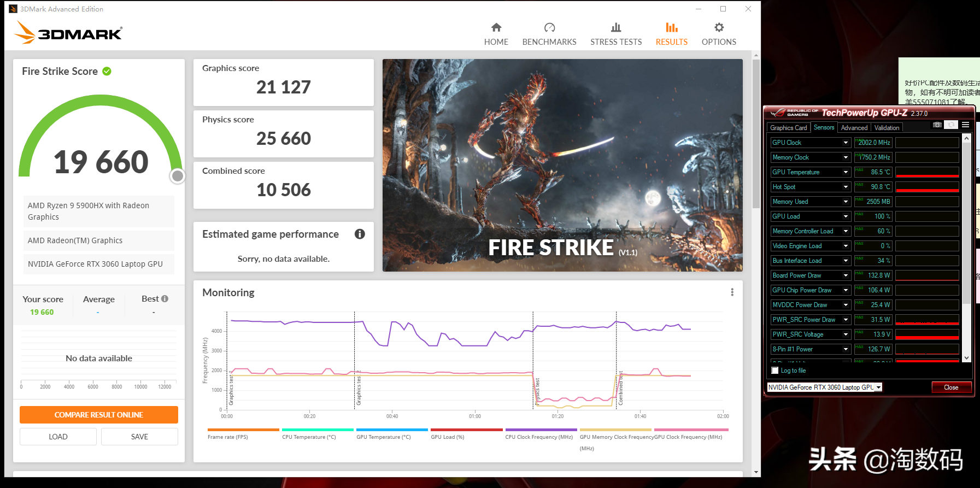Click the Combined score value 10 506
The height and width of the screenshot is (488, 980).
[284, 190]
